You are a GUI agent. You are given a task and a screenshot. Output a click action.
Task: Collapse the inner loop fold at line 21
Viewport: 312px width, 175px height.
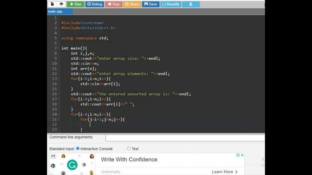[x=58, y=119]
